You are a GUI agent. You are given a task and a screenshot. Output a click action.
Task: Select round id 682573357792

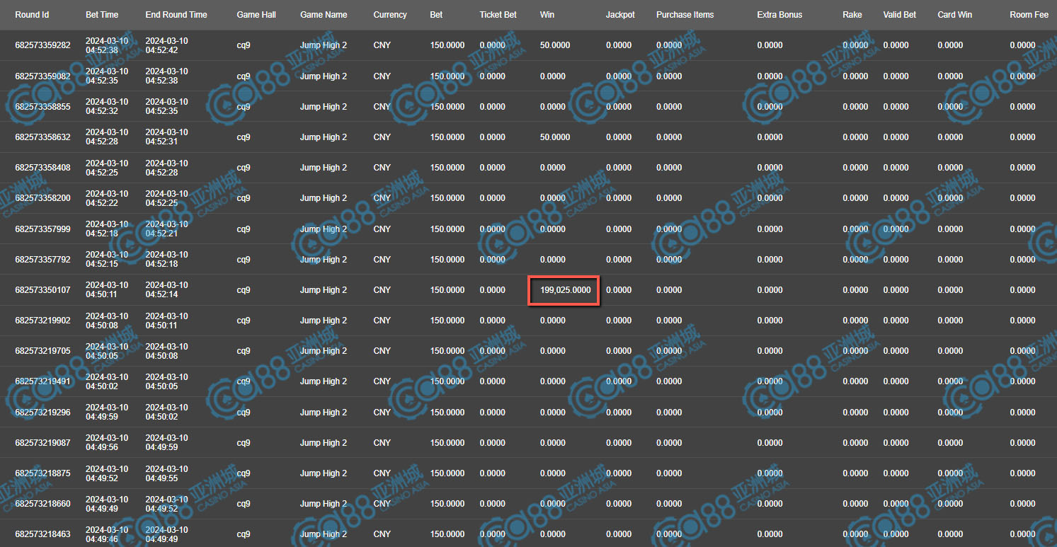click(42, 260)
